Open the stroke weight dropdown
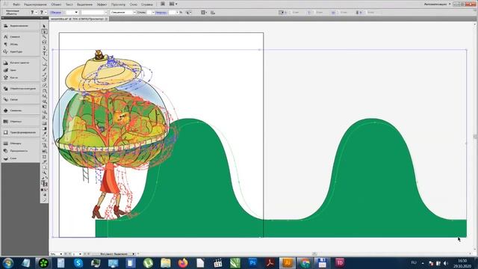This screenshot has height=269, width=478. 76,13
